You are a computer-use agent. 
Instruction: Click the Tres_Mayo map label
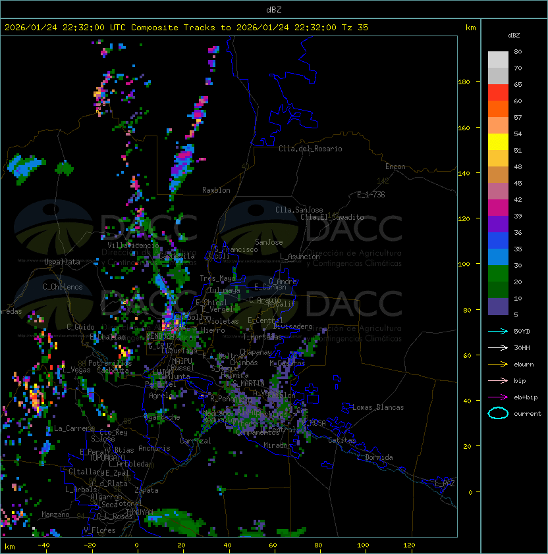(x=217, y=278)
